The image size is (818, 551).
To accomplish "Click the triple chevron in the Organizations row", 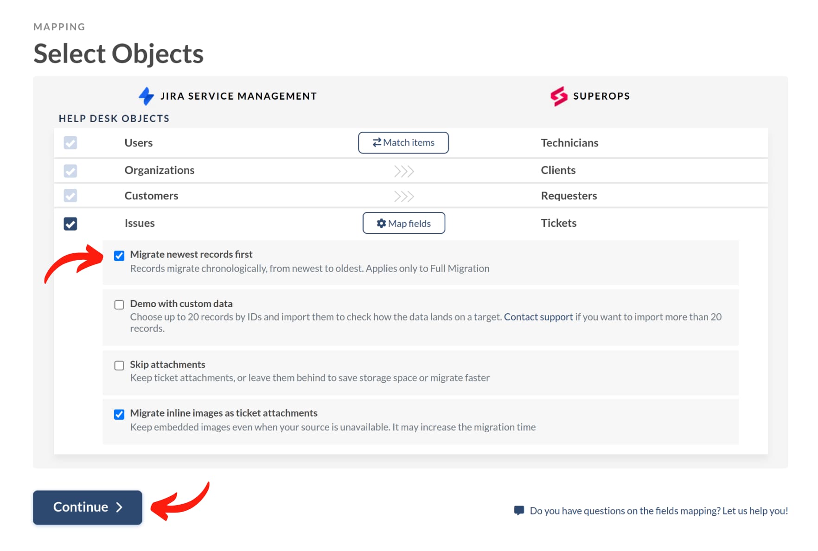I will 404,171.
